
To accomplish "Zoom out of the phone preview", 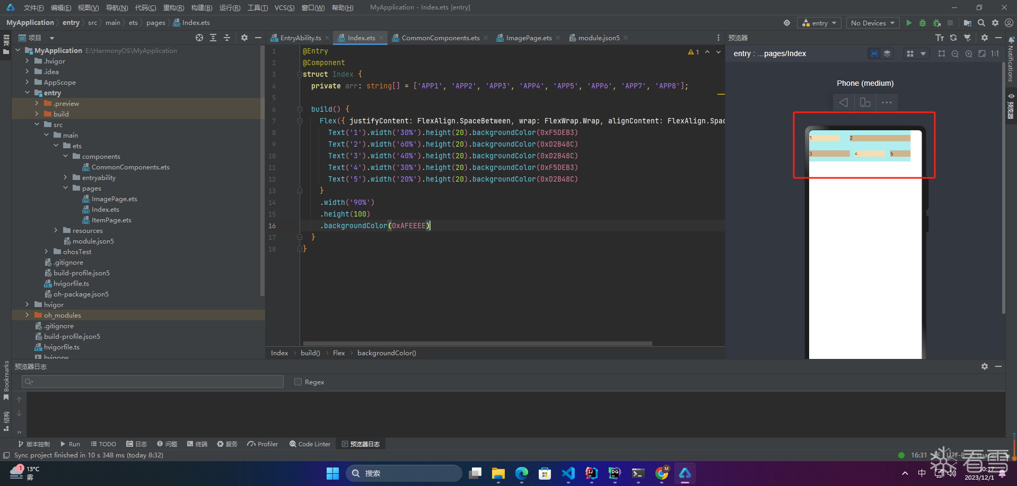I will point(955,53).
